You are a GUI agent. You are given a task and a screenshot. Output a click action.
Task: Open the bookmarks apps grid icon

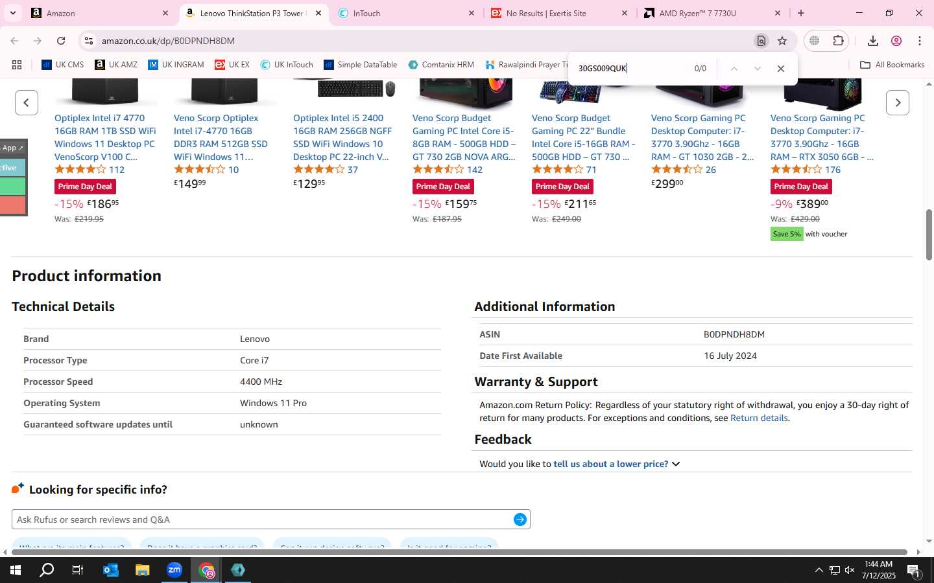pyautogui.click(x=17, y=65)
